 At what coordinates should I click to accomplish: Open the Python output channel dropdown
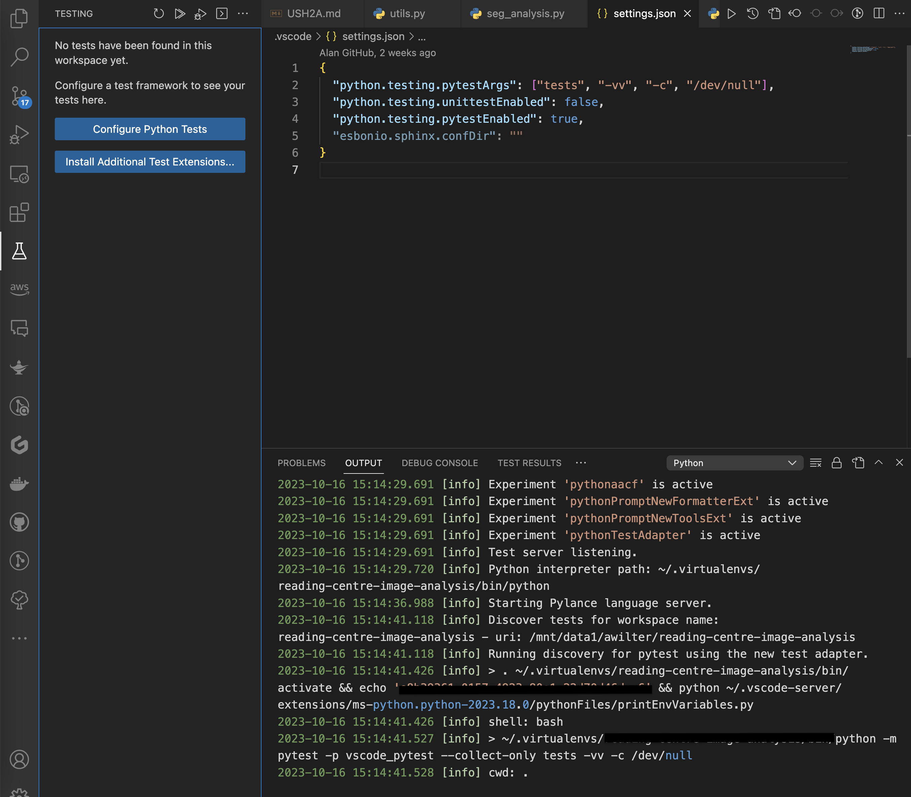click(x=735, y=463)
